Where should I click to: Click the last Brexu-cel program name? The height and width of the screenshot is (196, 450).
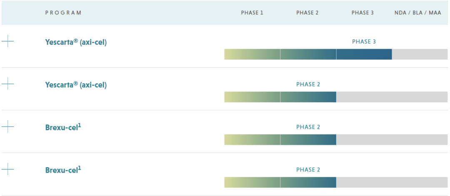pyautogui.click(x=63, y=170)
